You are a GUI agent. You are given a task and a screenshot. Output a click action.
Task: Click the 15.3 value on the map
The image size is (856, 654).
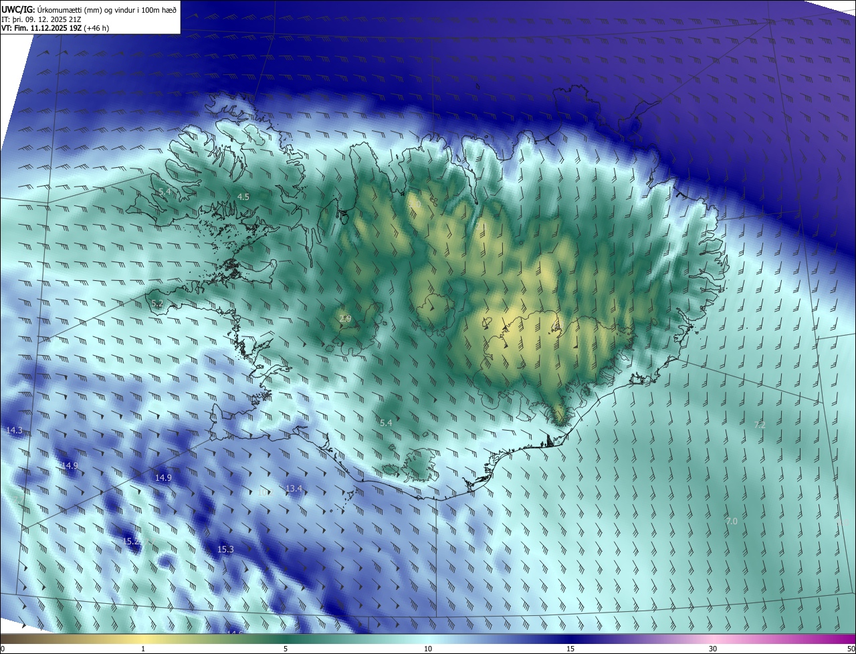point(225,549)
